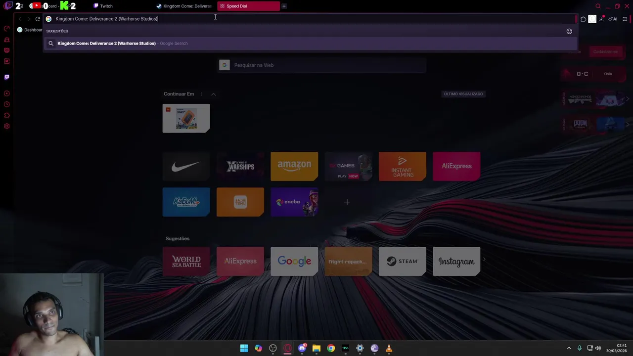Open a new tab with plus button

tap(284, 6)
